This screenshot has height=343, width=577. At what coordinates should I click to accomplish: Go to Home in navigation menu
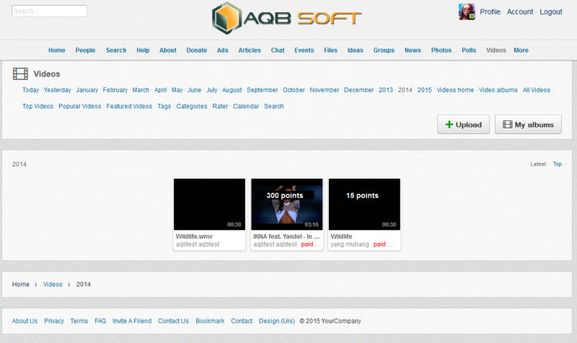point(57,50)
